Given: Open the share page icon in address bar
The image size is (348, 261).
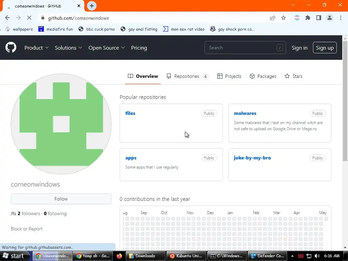Looking at the screenshot, I should (273, 18).
